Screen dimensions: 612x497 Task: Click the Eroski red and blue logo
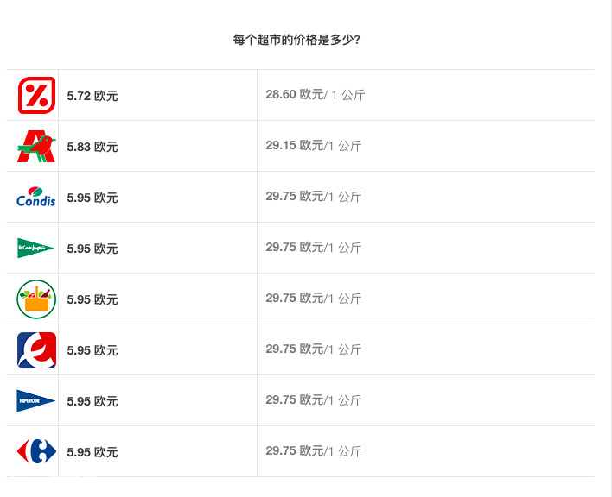36,349
